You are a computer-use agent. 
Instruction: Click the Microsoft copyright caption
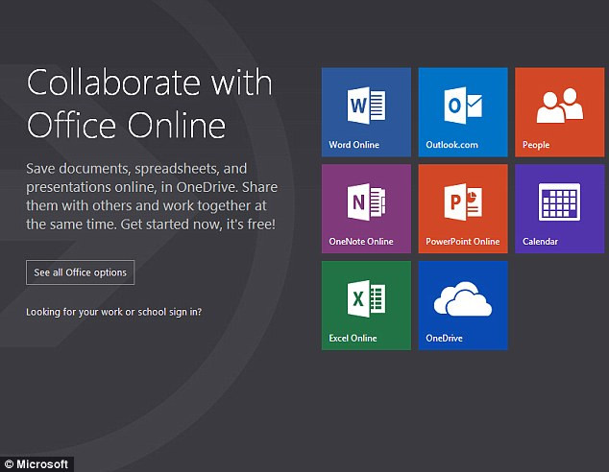(x=37, y=464)
